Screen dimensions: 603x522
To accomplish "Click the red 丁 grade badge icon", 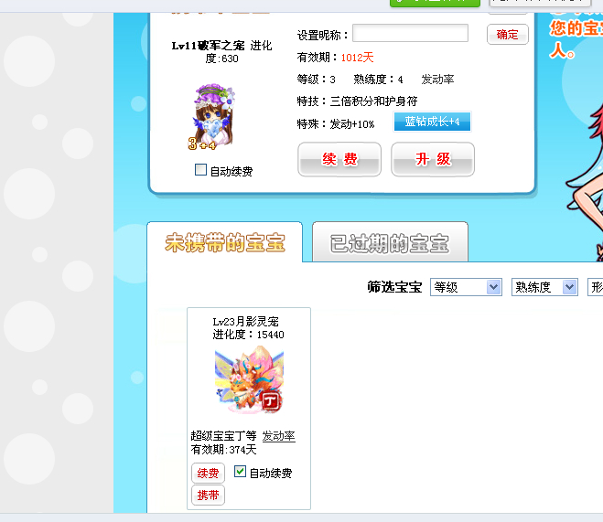I will 271,401.
